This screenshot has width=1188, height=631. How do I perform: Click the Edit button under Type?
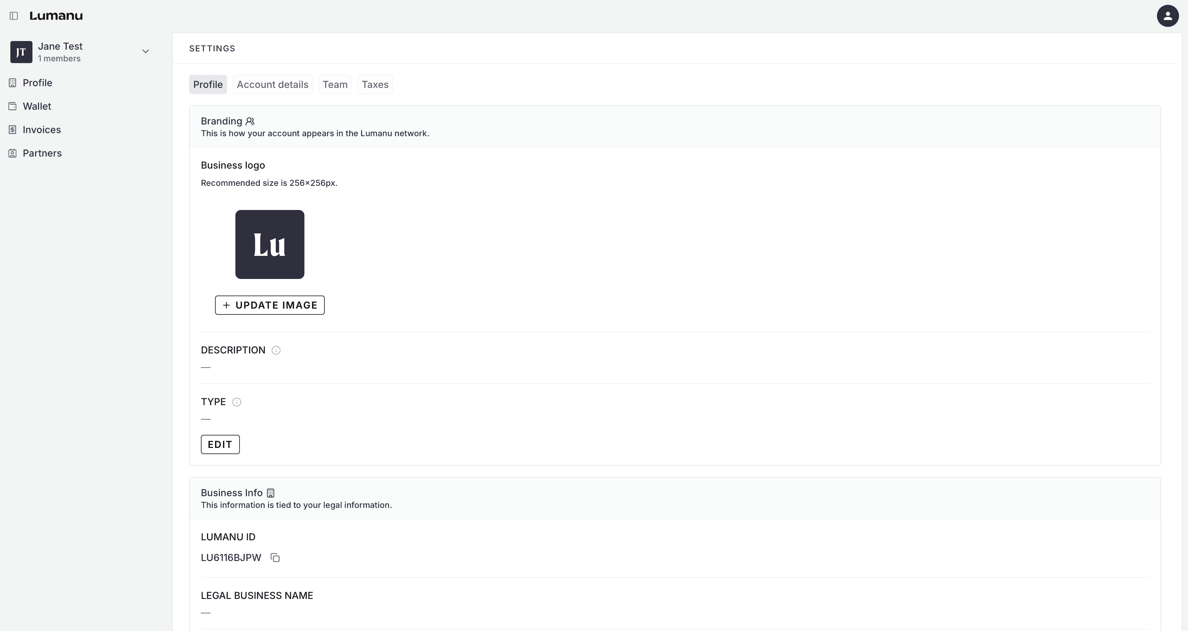coord(220,444)
